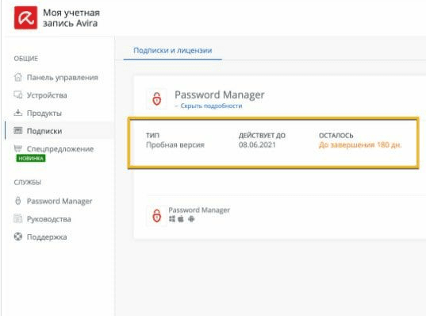Click the house icon beside Панель управления
The width and height of the screenshot is (426, 316).
click(x=18, y=77)
